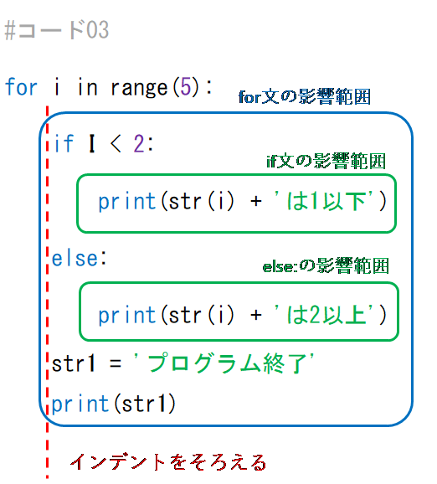Viewport: 437px width, 484px height.
Task: Click the 'は1以下' string literal
Action: [323, 201]
